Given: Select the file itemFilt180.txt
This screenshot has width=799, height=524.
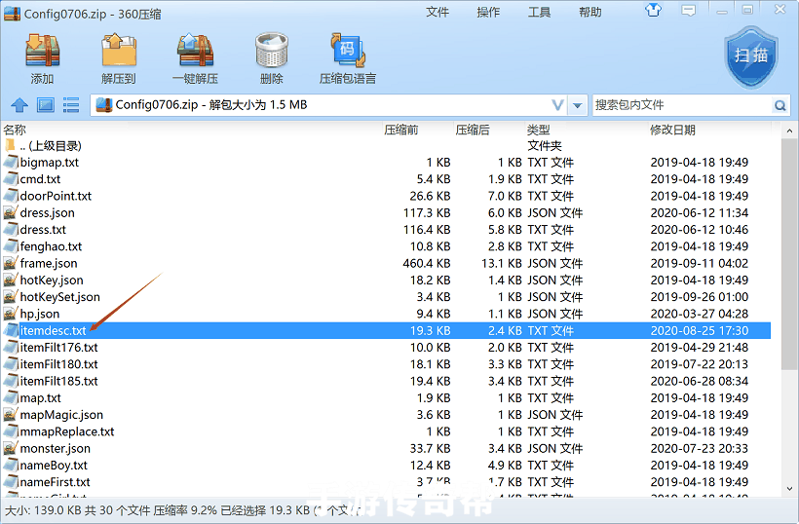Looking at the screenshot, I should coord(386,364).
